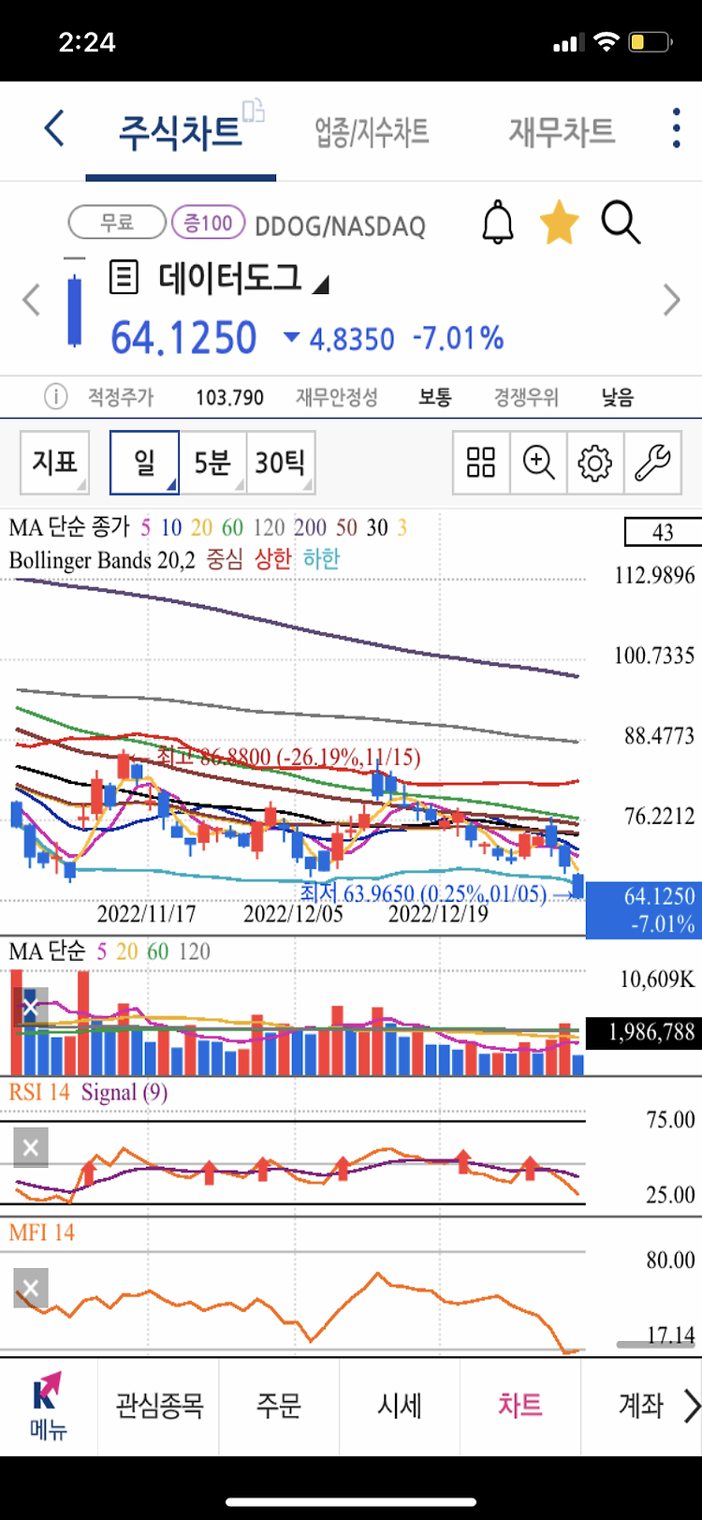This screenshot has height=1520, width=702.
Task: Open the 주문 order tab
Action: pyautogui.click(x=279, y=1406)
